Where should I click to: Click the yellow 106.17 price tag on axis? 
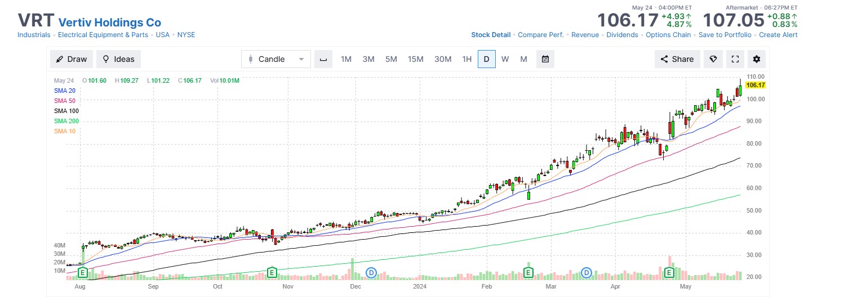tap(755, 85)
